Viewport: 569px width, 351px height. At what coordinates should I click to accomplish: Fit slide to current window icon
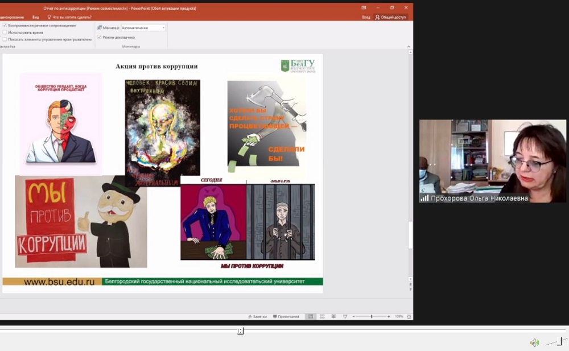408,316
